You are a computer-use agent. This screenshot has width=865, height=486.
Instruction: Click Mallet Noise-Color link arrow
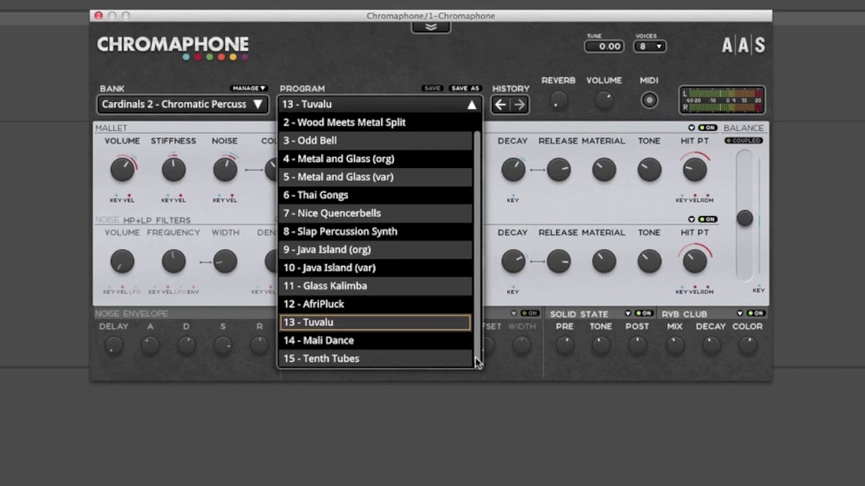[x=254, y=170]
